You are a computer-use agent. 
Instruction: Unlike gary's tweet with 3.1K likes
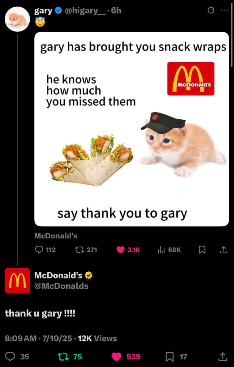pyautogui.click(x=128, y=250)
